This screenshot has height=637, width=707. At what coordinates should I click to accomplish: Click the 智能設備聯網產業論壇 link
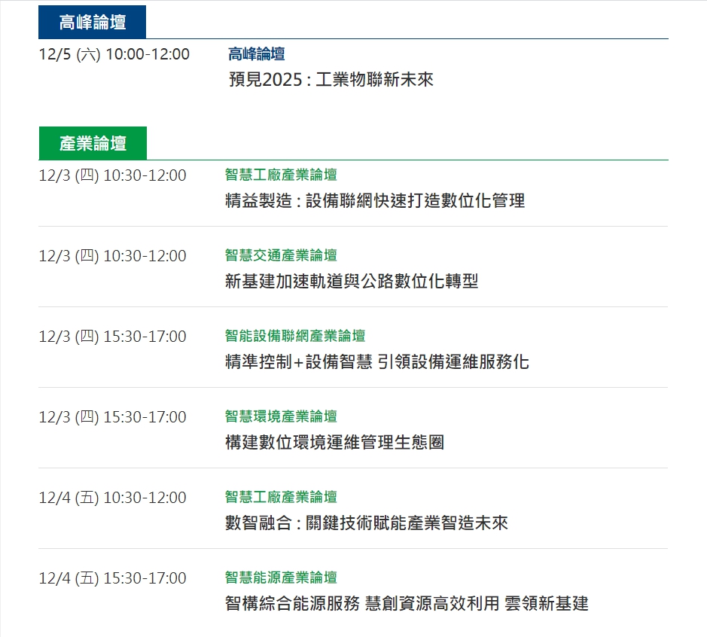(x=295, y=336)
